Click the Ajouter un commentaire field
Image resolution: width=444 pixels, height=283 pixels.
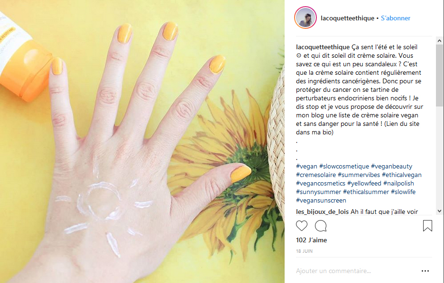click(x=356, y=271)
